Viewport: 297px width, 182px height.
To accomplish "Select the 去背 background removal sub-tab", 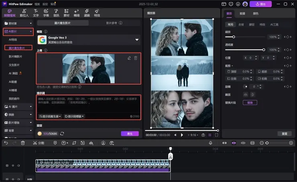I will (241, 25).
